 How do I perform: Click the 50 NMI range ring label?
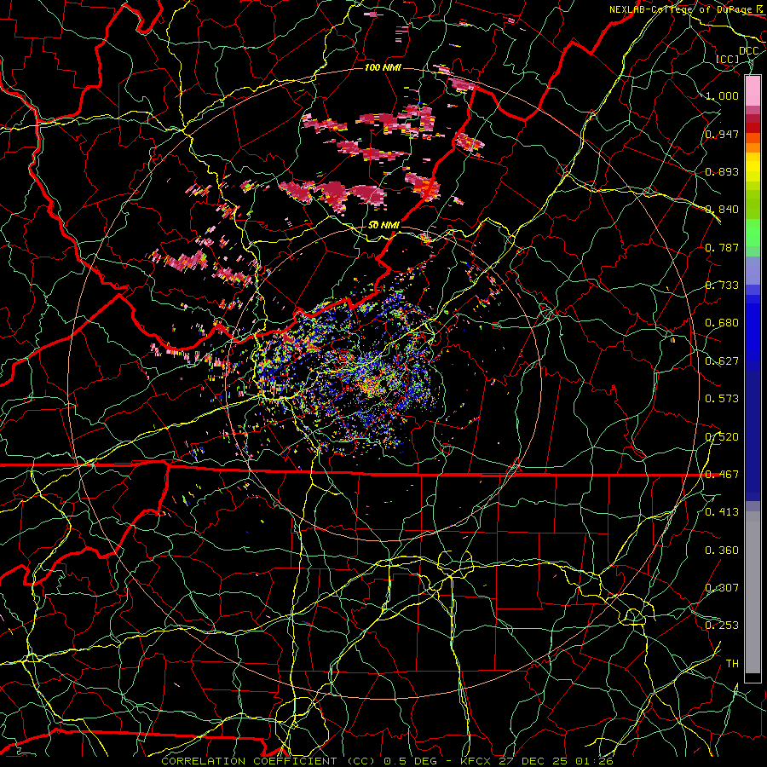(383, 225)
